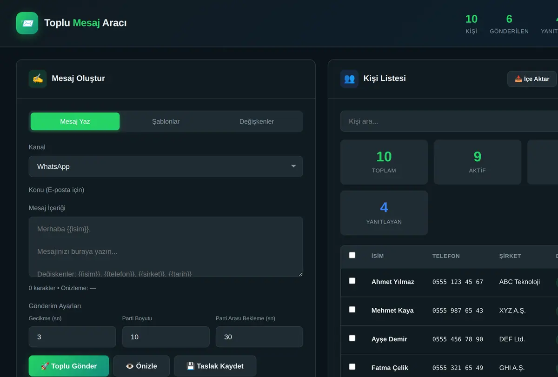Focus the Kişi ara search field

pyautogui.click(x=449, y=121)
